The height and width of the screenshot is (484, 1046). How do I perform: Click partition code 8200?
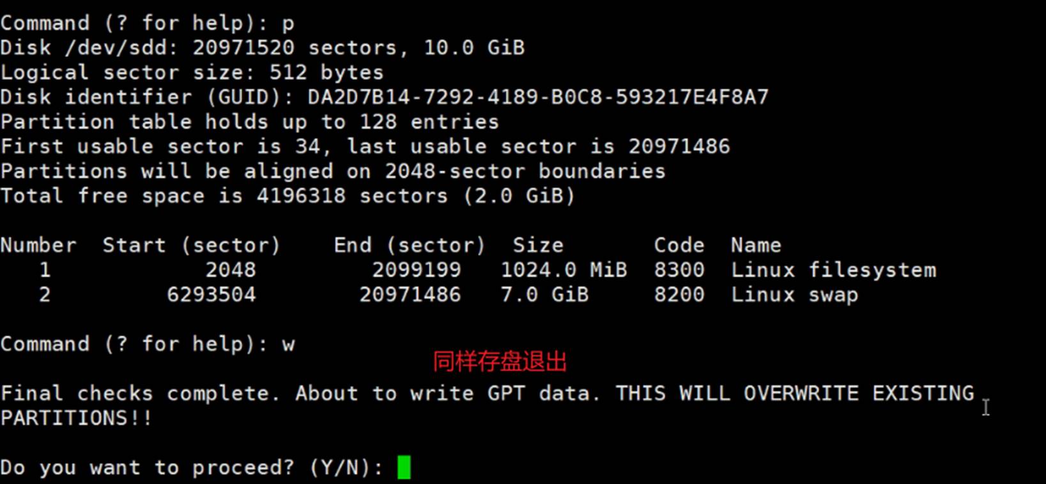679,295
